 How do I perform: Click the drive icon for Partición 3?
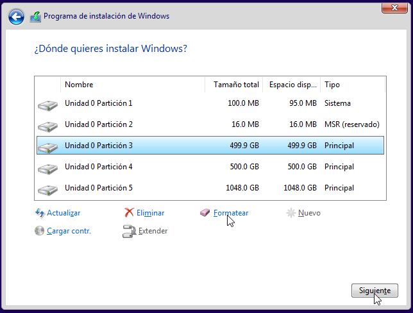pos(47,148)
